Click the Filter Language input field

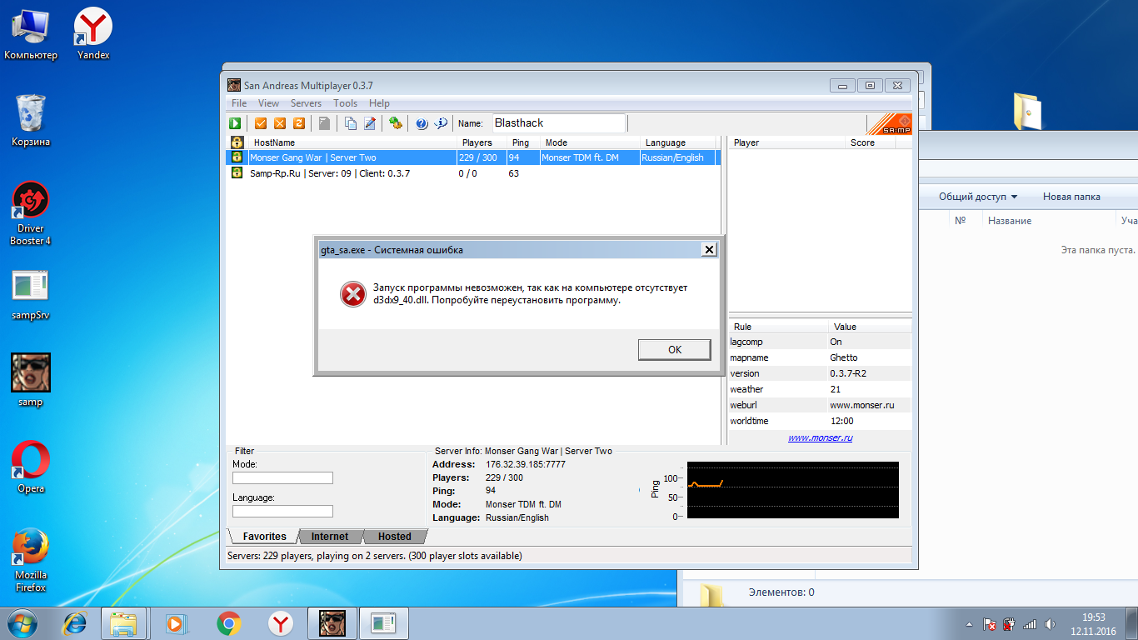pyautogui.click(x=282, y=512)
